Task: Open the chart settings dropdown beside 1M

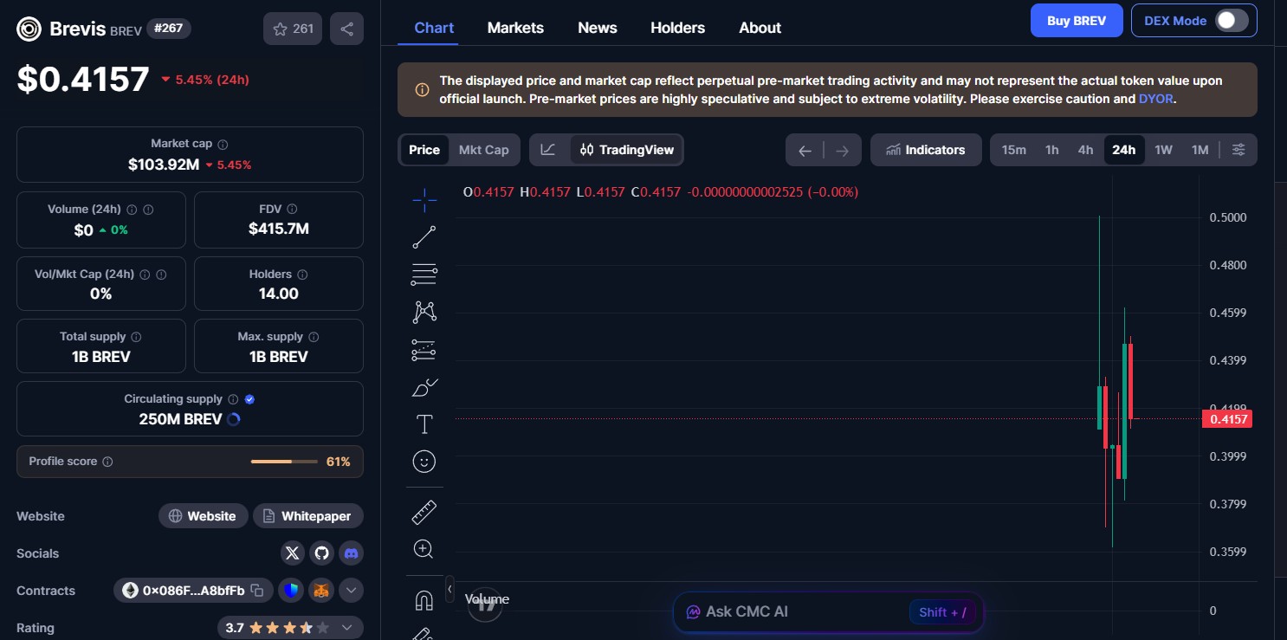Action: pos(1238,149)
